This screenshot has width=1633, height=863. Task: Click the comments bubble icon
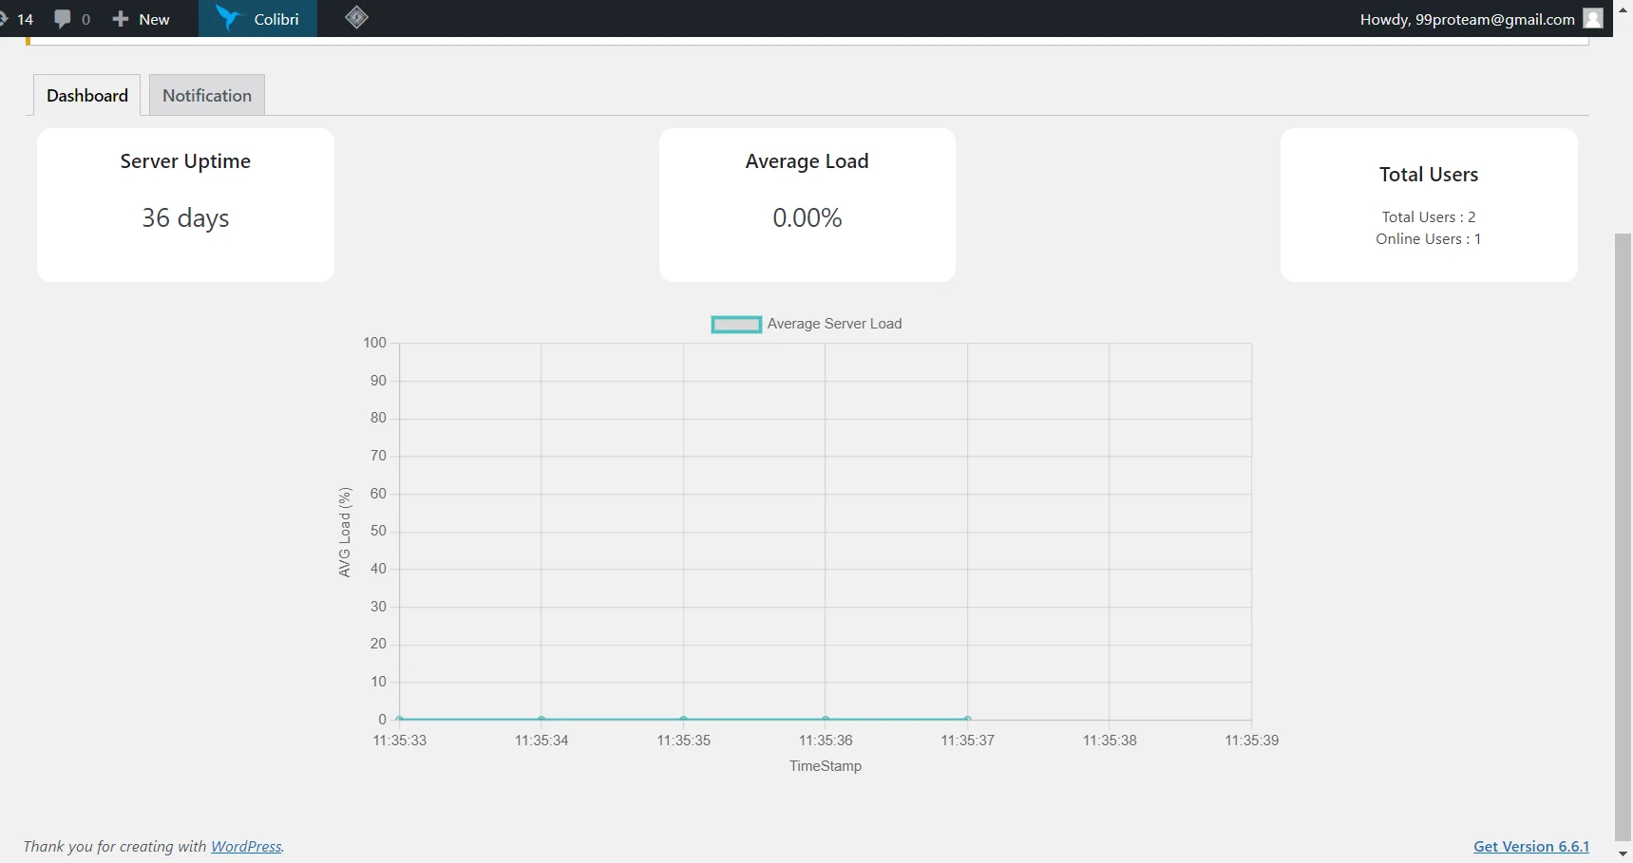61,18
